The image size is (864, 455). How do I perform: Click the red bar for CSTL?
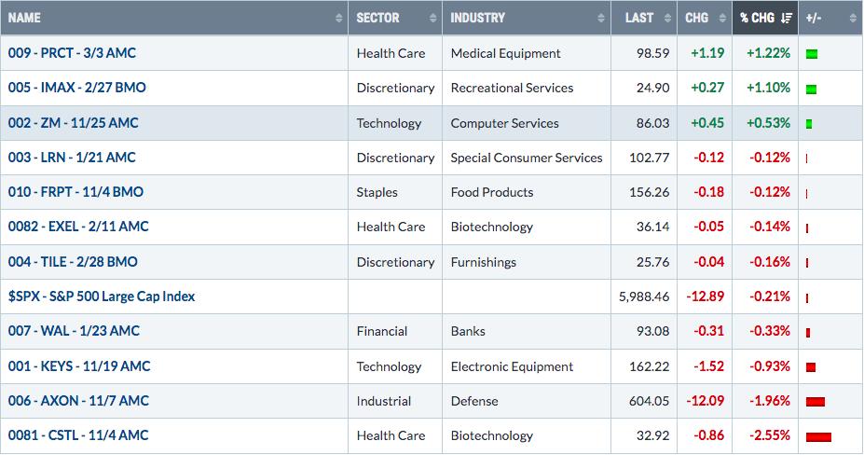[x=818, y=437]
